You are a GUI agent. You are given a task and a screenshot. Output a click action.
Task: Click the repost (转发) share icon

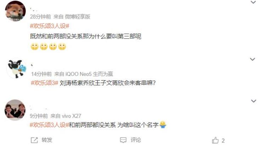(x=34, y=140)
